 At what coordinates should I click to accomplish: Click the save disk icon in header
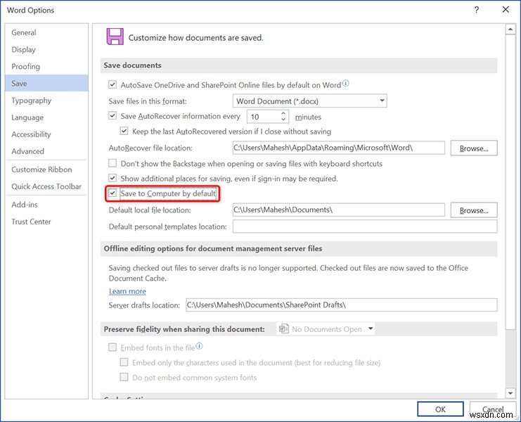pos(114,37)
